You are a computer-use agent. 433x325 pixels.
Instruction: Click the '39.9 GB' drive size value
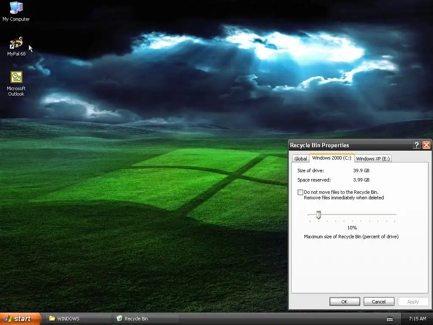[x=361, y=171]
